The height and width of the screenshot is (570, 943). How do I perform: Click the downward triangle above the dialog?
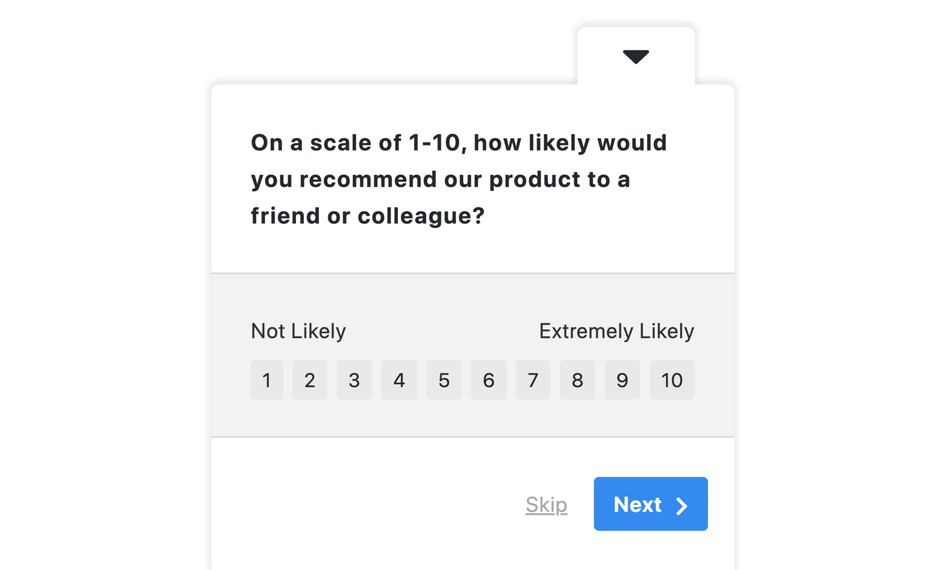[x=636, y=56]
